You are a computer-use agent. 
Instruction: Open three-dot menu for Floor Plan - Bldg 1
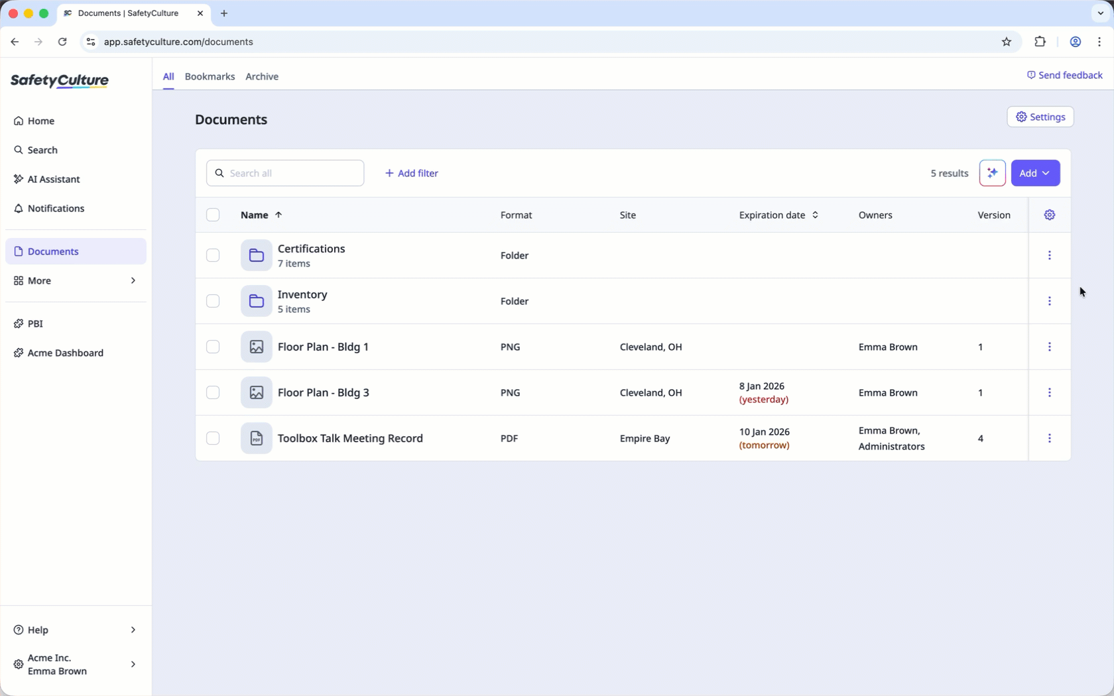pos(1049,347)
